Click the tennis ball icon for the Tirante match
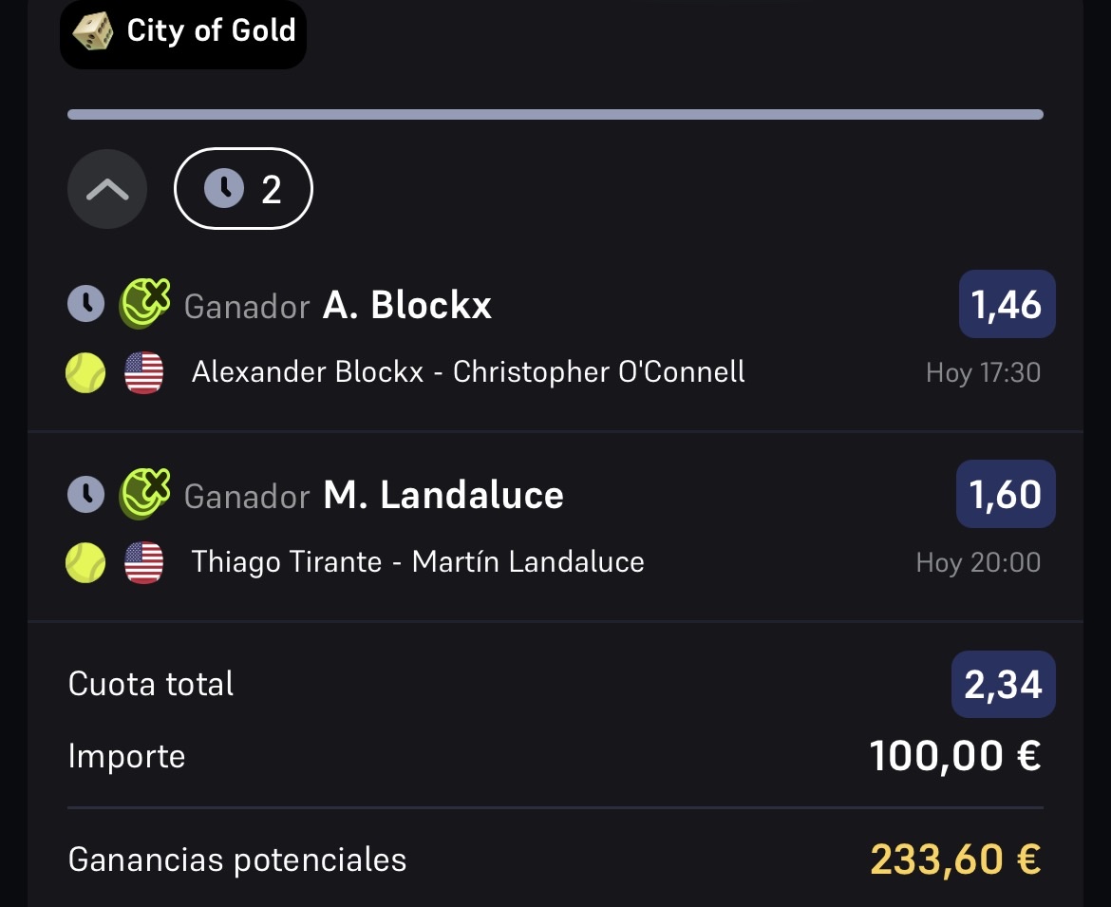 point(85,562)
